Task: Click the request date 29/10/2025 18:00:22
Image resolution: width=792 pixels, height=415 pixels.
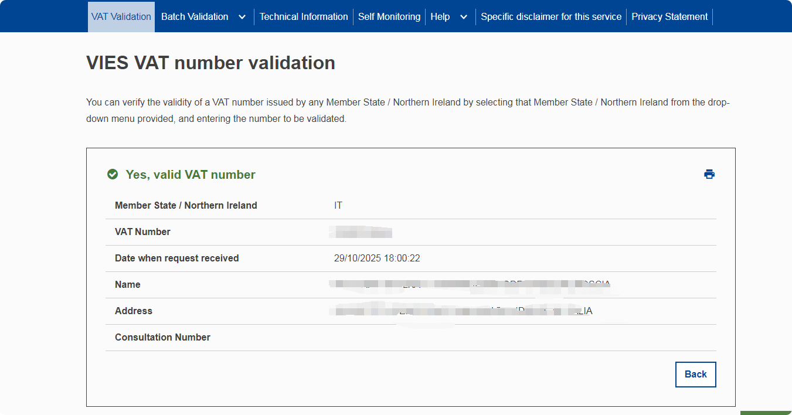Action: click(x=377, y=258)
